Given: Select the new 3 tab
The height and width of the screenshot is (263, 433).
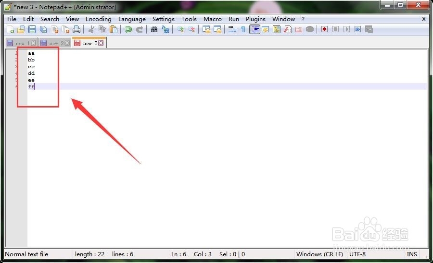Looking at the screenshot, I should pos(89,43).
